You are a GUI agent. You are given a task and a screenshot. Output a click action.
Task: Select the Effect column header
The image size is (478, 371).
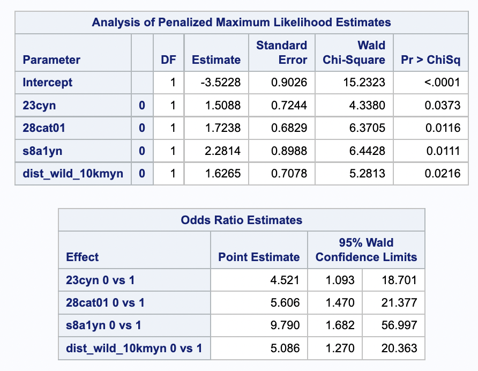pyautogui.click(x=83, y=257)
